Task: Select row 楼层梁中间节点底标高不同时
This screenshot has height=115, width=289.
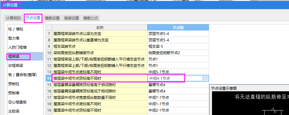Action: click(x=100, y=72)
